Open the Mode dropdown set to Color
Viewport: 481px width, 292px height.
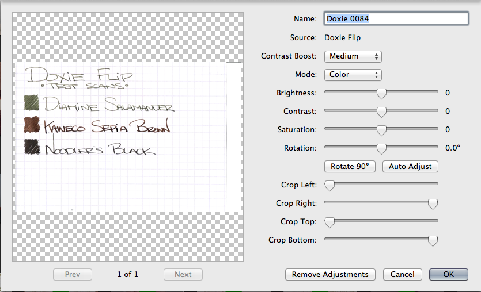pyautogui.click(x=353, y=75)
